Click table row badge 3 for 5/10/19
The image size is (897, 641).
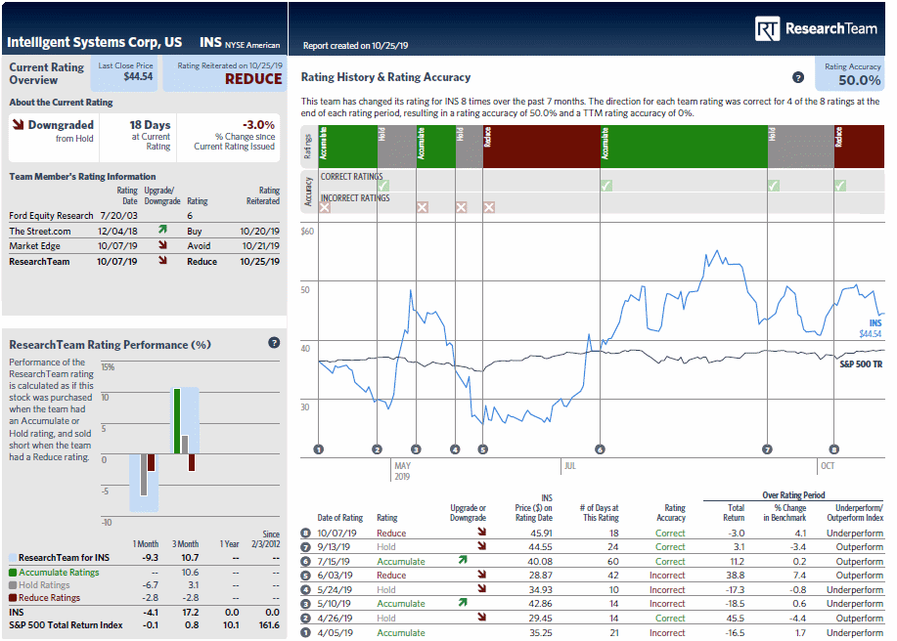(305, 604)
